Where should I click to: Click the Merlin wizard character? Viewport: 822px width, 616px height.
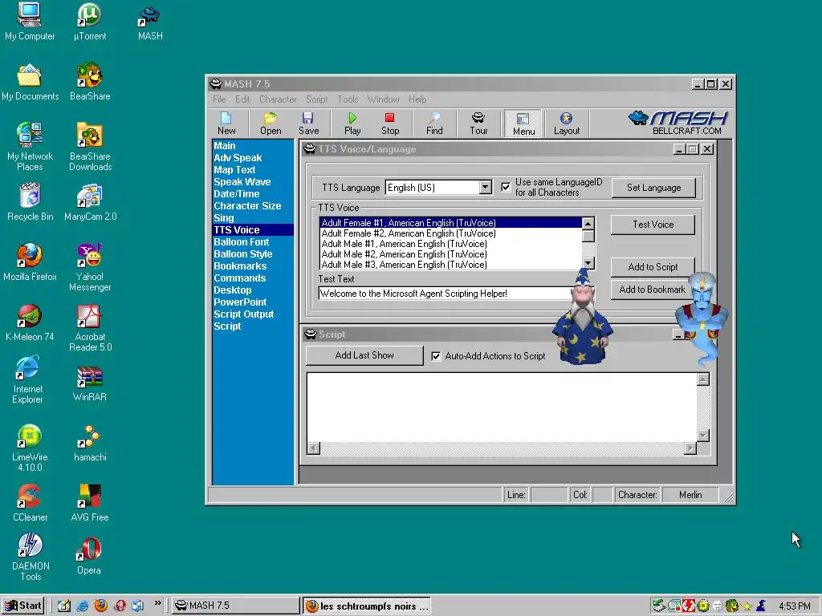[x=583, y=317]
